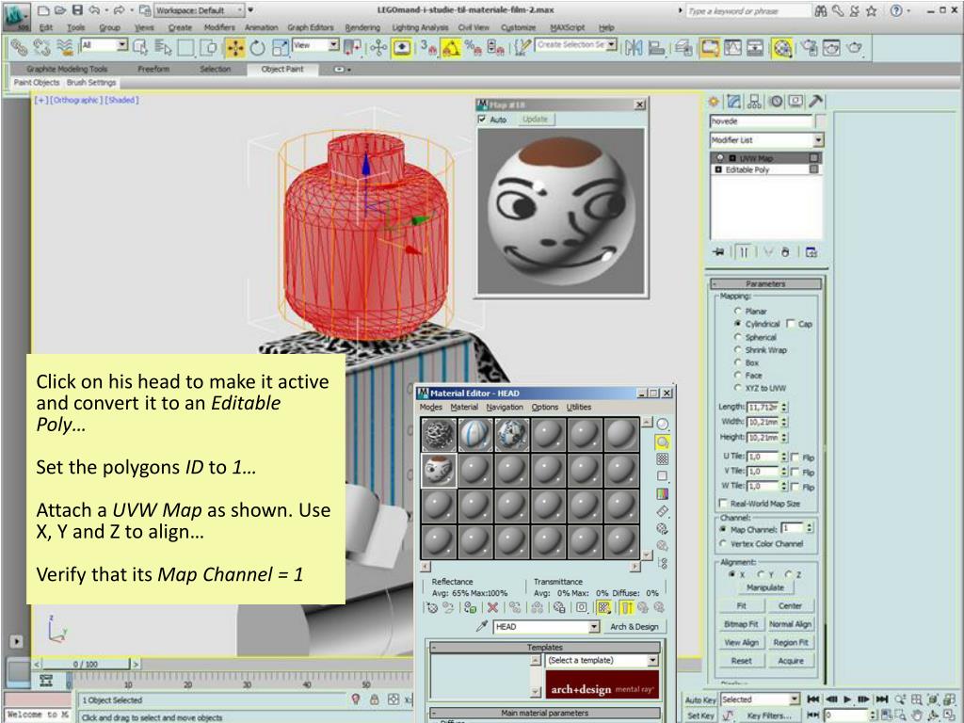Screen dimensions: 964x723
Task: Open the Select a template dropdown
Action: coord(602,660)
